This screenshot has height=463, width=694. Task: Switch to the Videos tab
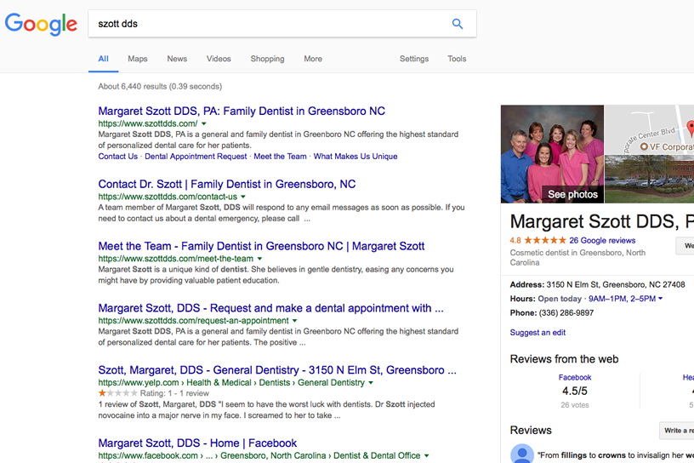[x=219, y=59]
